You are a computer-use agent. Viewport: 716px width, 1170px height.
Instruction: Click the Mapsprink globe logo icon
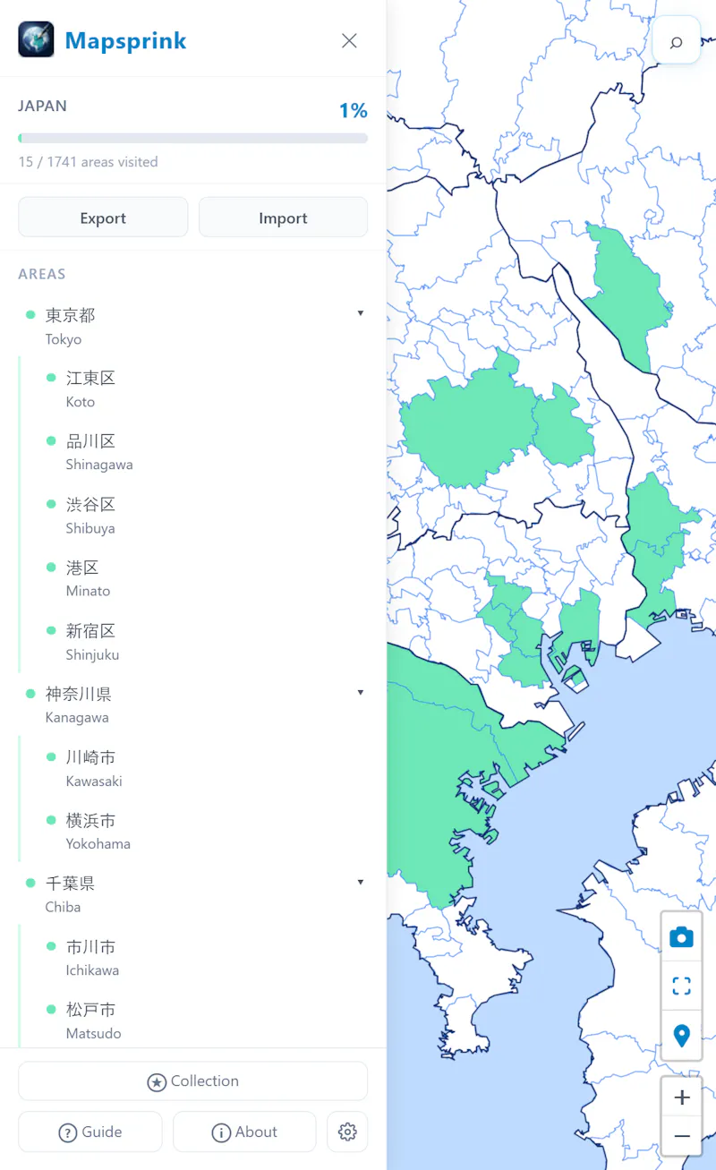click(x=36, y=39)
